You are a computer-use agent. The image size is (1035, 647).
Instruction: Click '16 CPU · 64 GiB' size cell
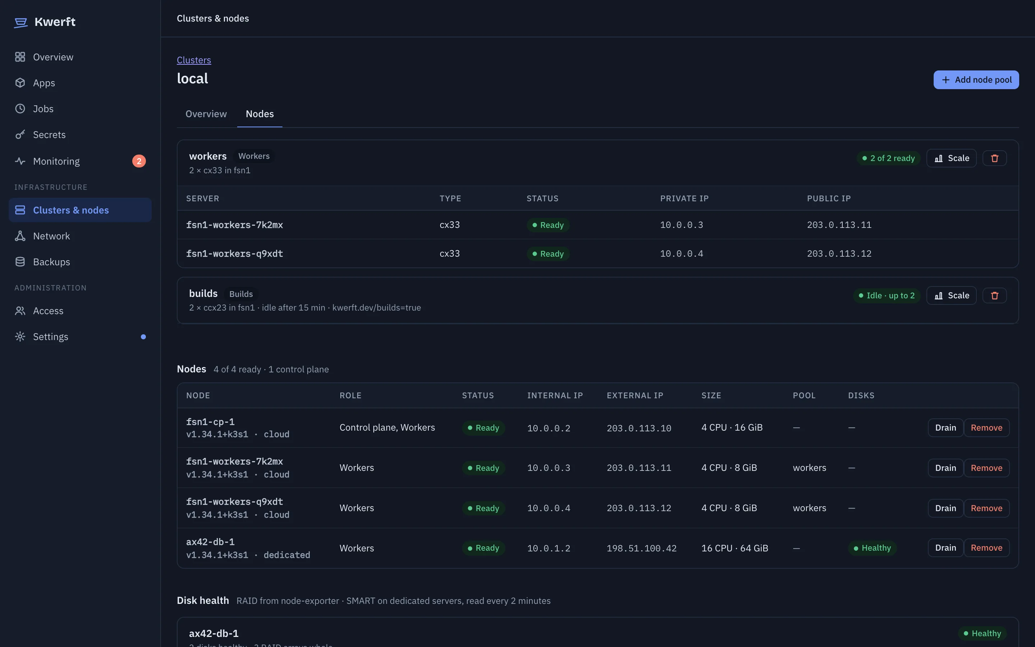coord(735,548)
